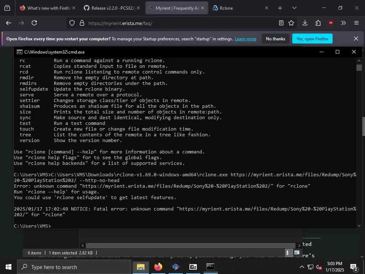Open clock and date flyout
Image resolution: width=365 pixels, height=274 pixels.
pyautogui.click(x=334, y=267)
